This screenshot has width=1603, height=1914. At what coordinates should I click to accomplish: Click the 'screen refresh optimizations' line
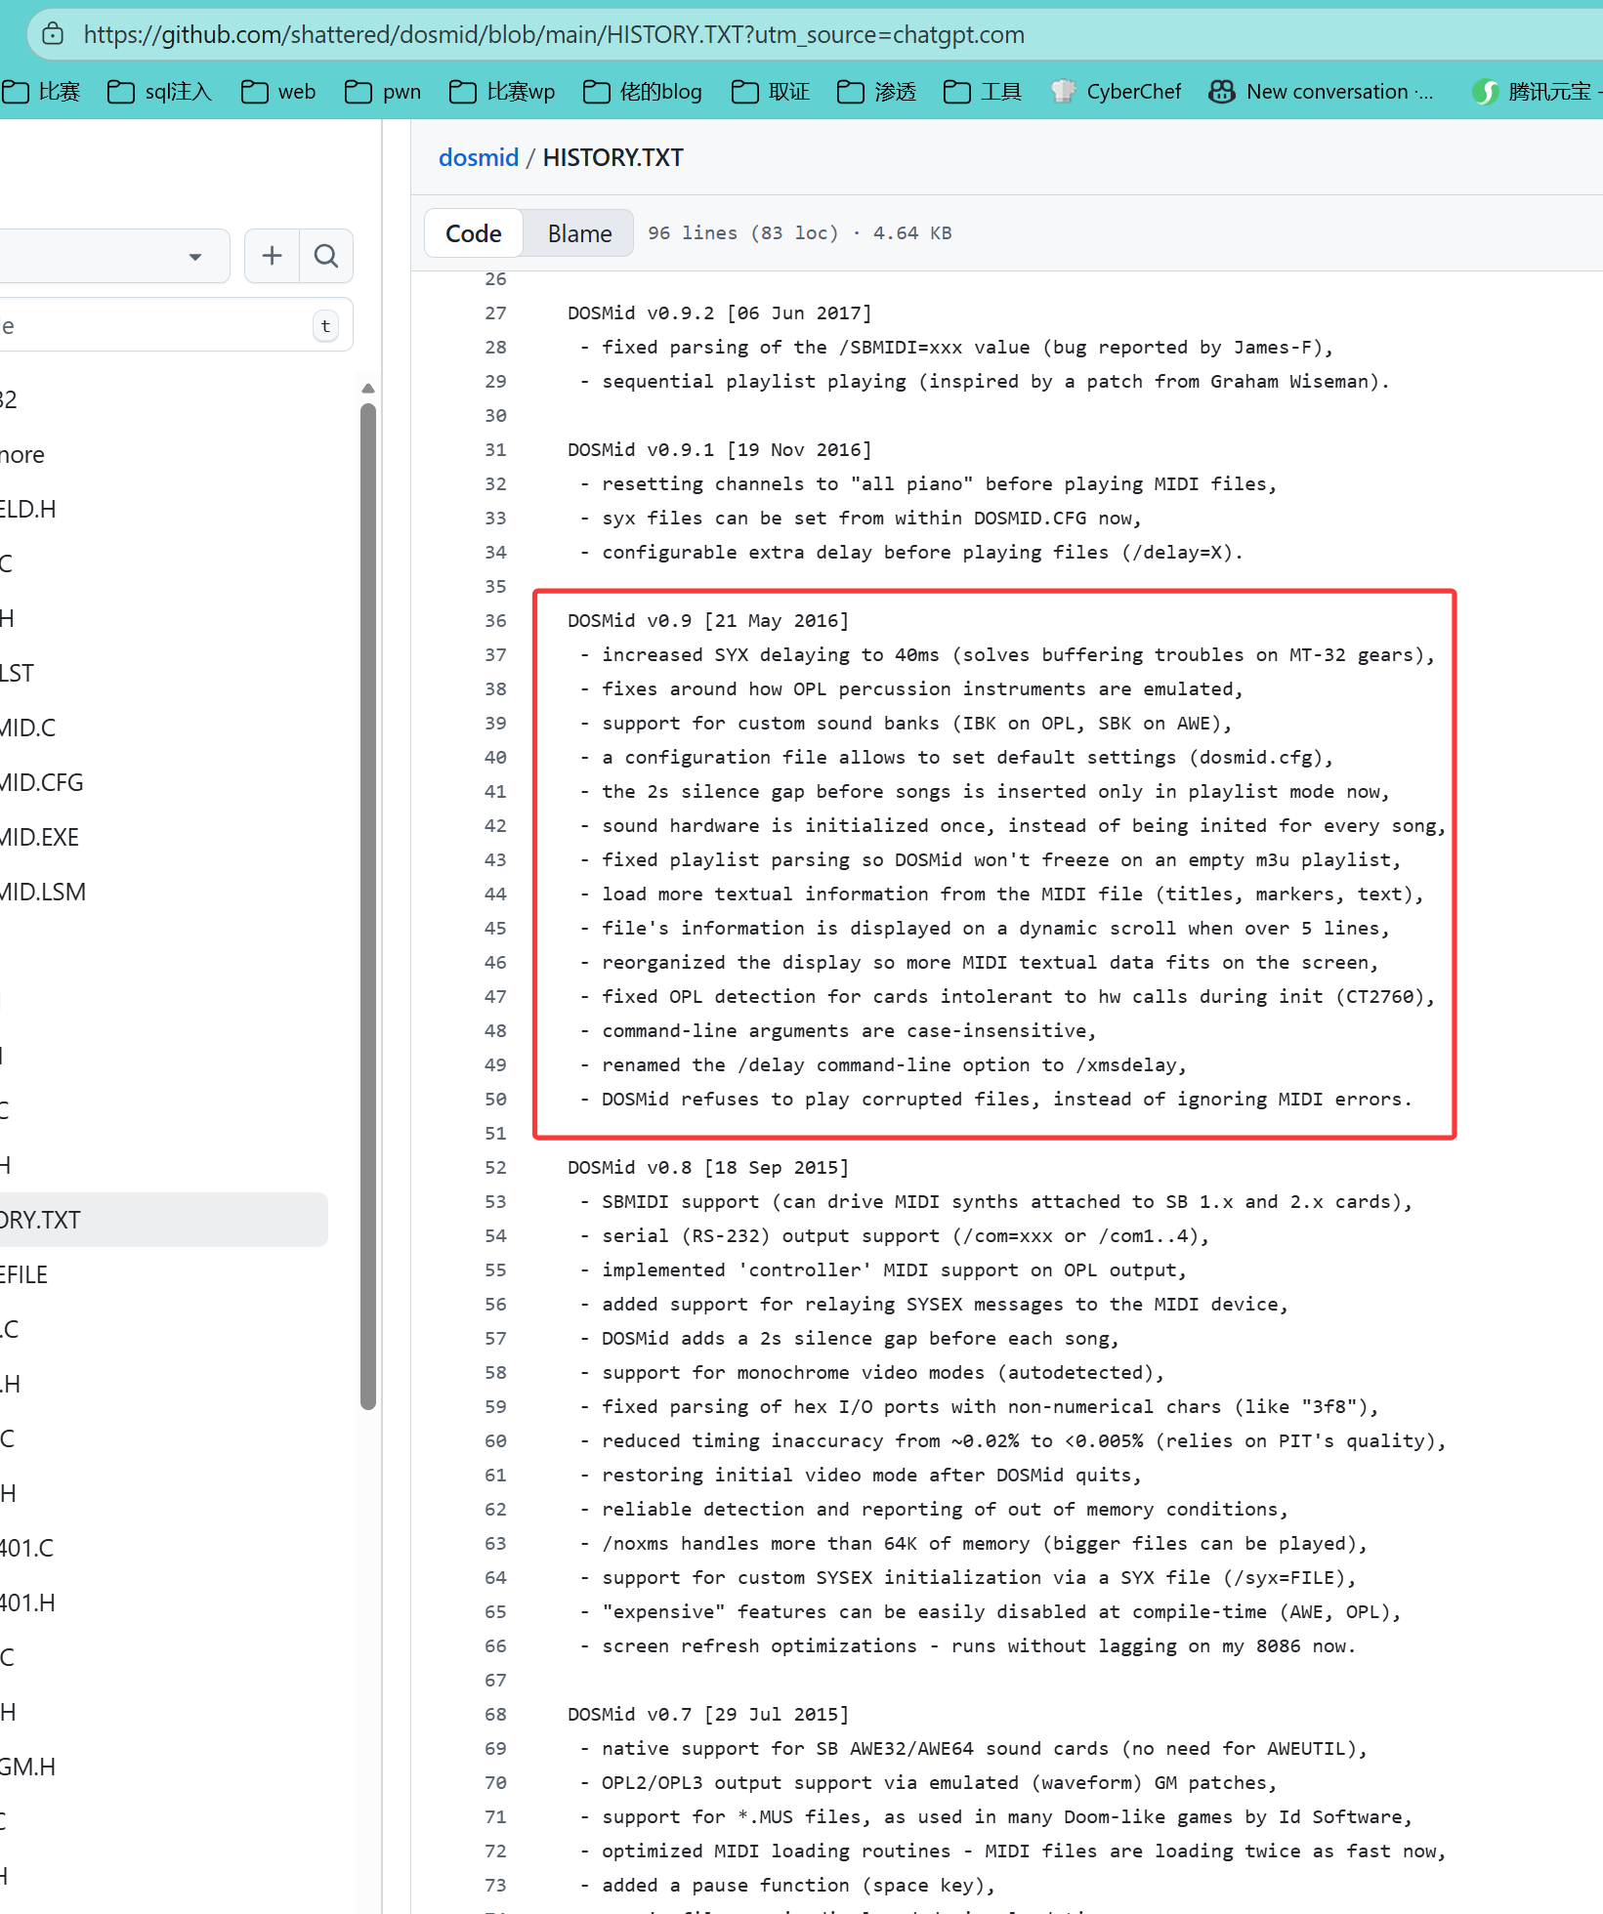click(x=967, y=1646)
